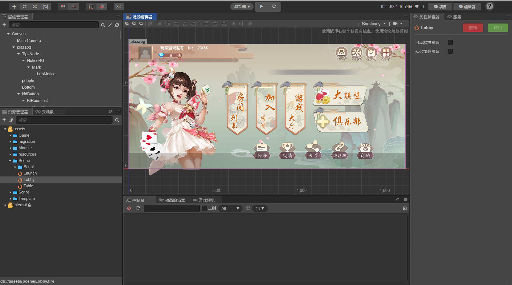The height and width of the screenshot is (285, 512).
Task: Switch to the 动画编辑器 tab
Action: click(x=172, y=200)
